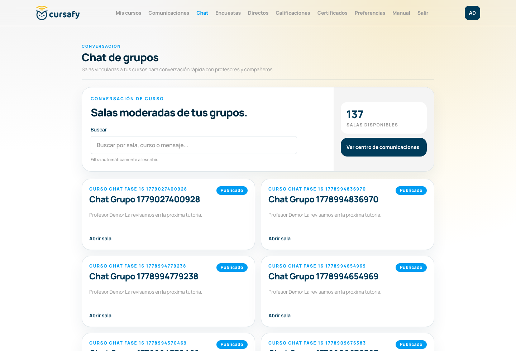The image size is (516, 351).
Task: Click Publicado badge on Curso 1778909676583 card
Action: (x=411, y=345)
